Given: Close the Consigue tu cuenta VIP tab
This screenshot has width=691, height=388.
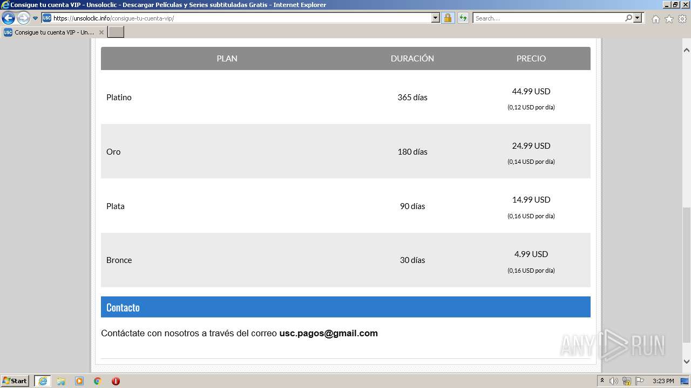Looking at the screenshot, I should 101,32.
